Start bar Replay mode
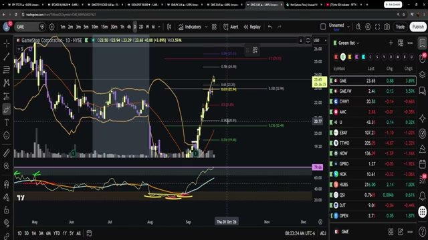The image size is (428, 240). (252, 27)
